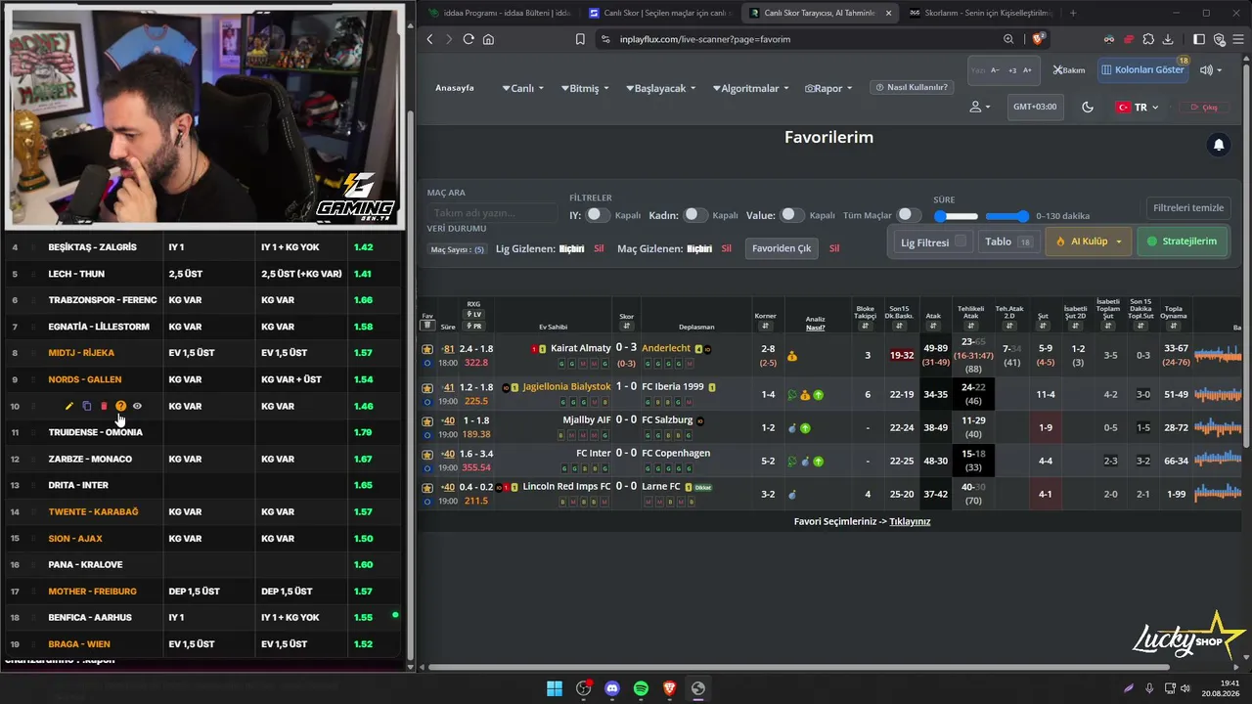The width and height of the screenshot is (1252, 704).
Task: Open the browser extensions puzzle icon
Action: [x=1148, y=39]
